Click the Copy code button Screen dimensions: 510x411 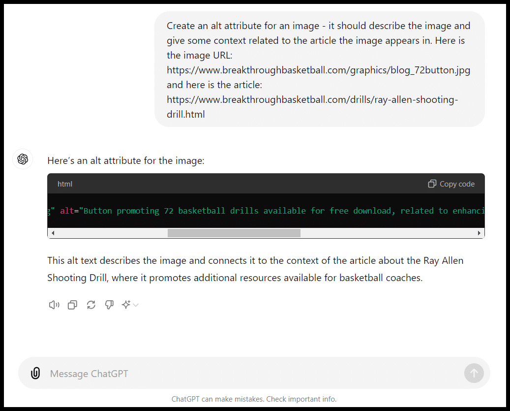pyautogui.click(x=451, y=184)
